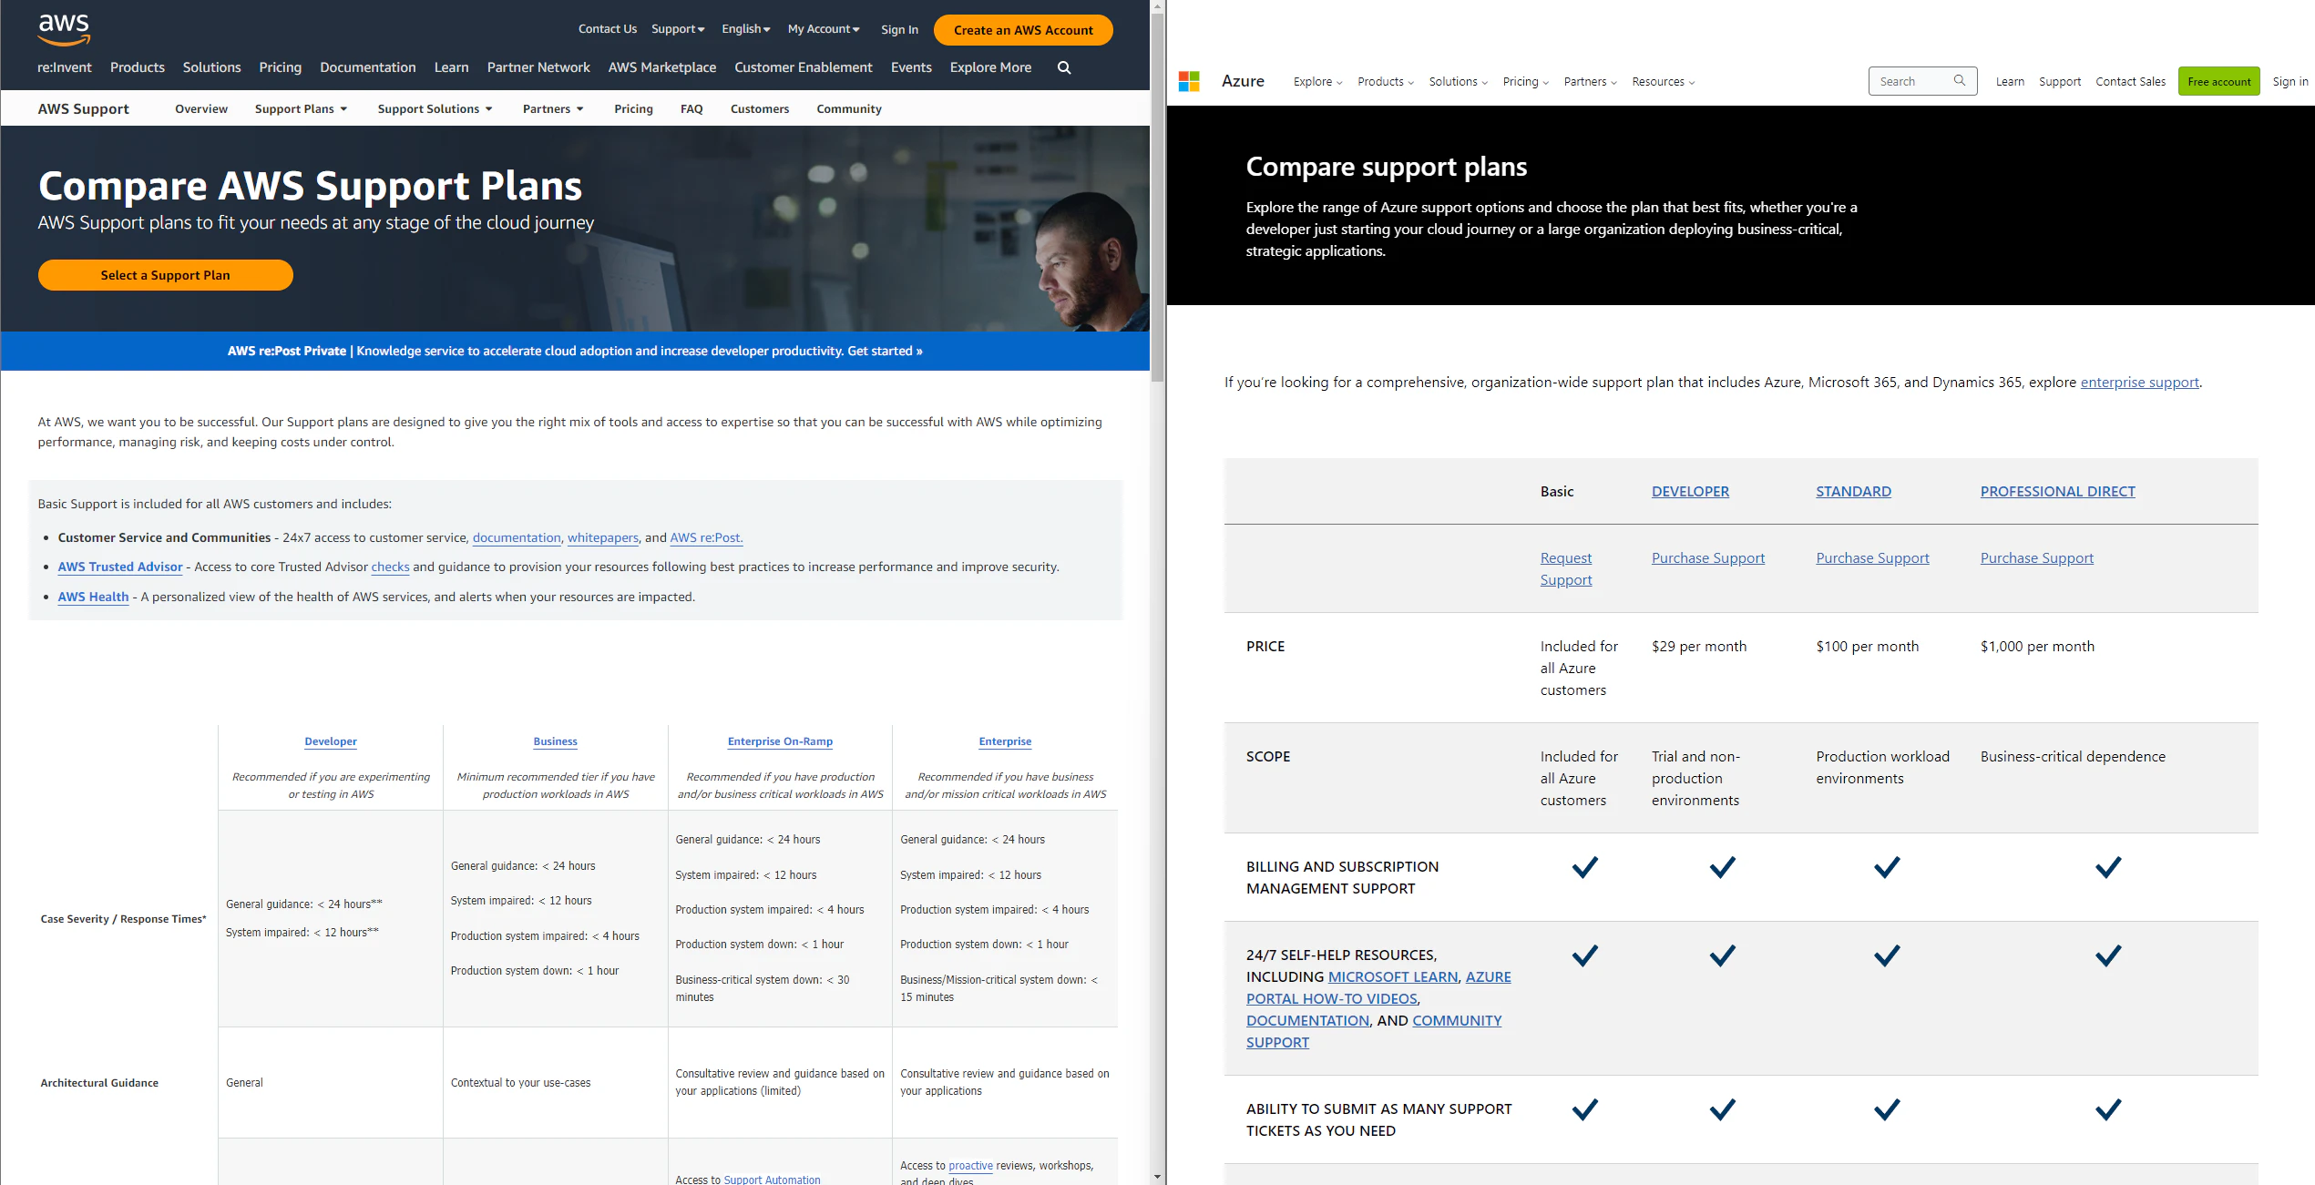Click the Create an AWS Account button
The image size is (2315, 1185).
point(1022,29)
